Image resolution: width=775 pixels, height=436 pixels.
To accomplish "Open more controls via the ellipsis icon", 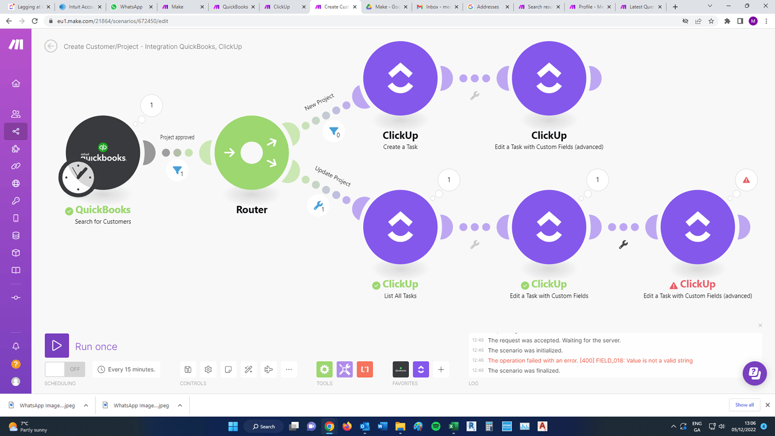I will (x=289, y=369).
